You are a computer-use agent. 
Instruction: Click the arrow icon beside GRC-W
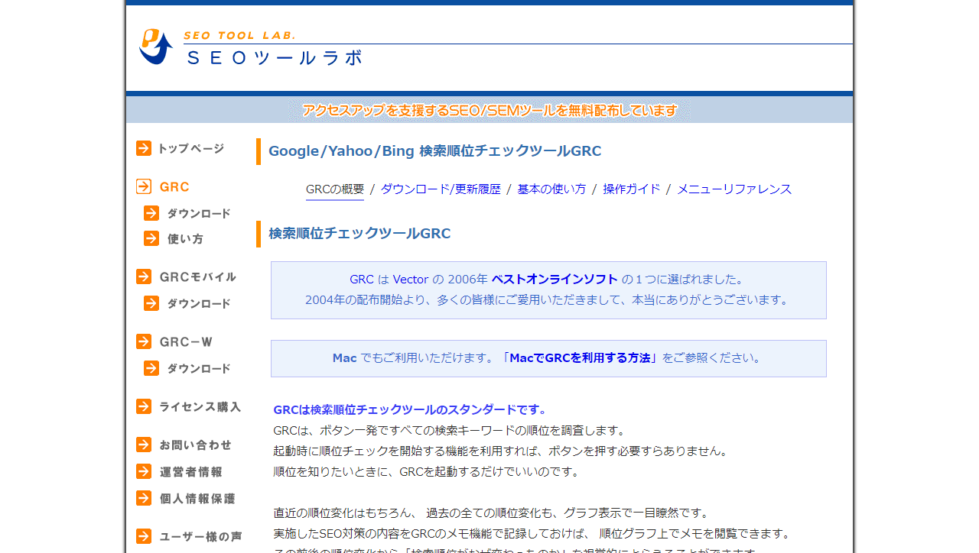144,341
